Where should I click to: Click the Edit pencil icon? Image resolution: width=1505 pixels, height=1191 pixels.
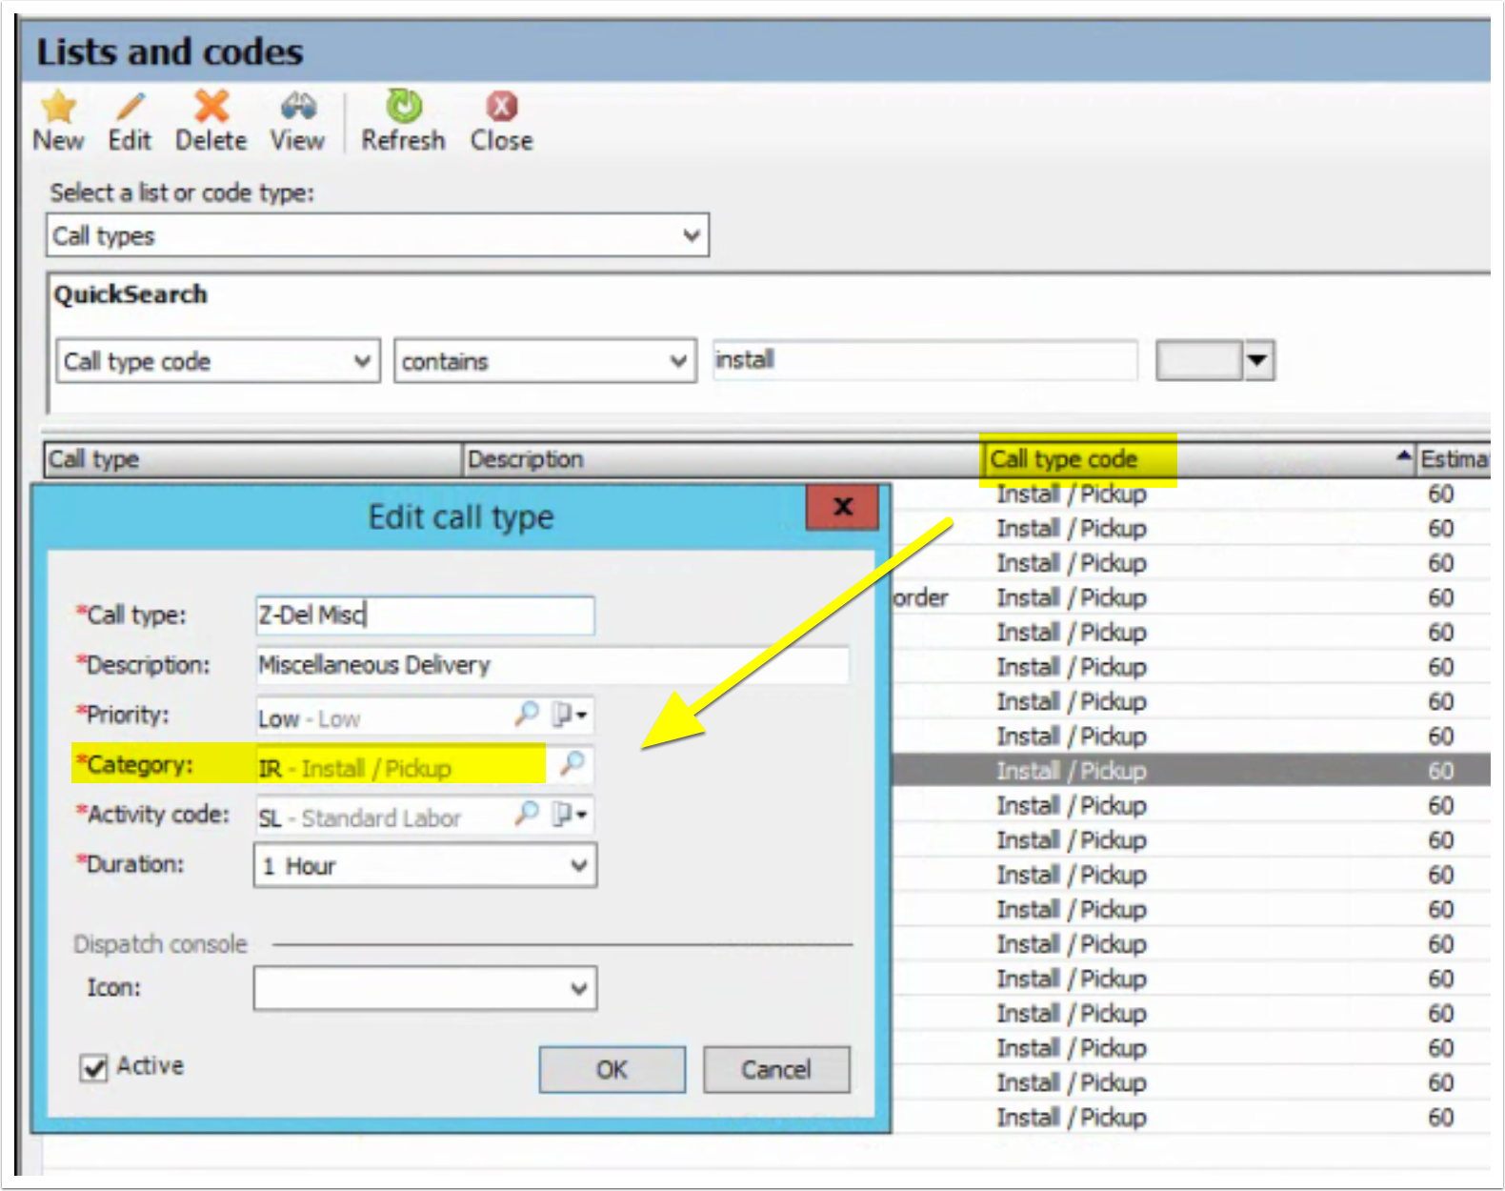[x=130, y=107]
